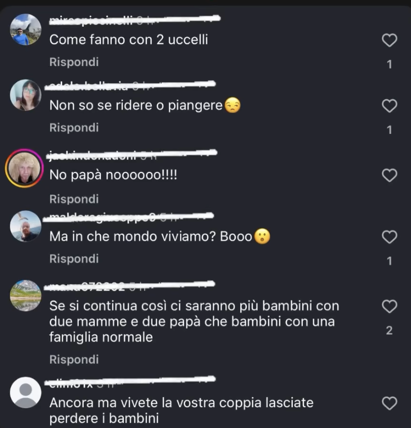
Task: Like the 'Non so se ridere o piangere' comment
Action: (389, 106)
